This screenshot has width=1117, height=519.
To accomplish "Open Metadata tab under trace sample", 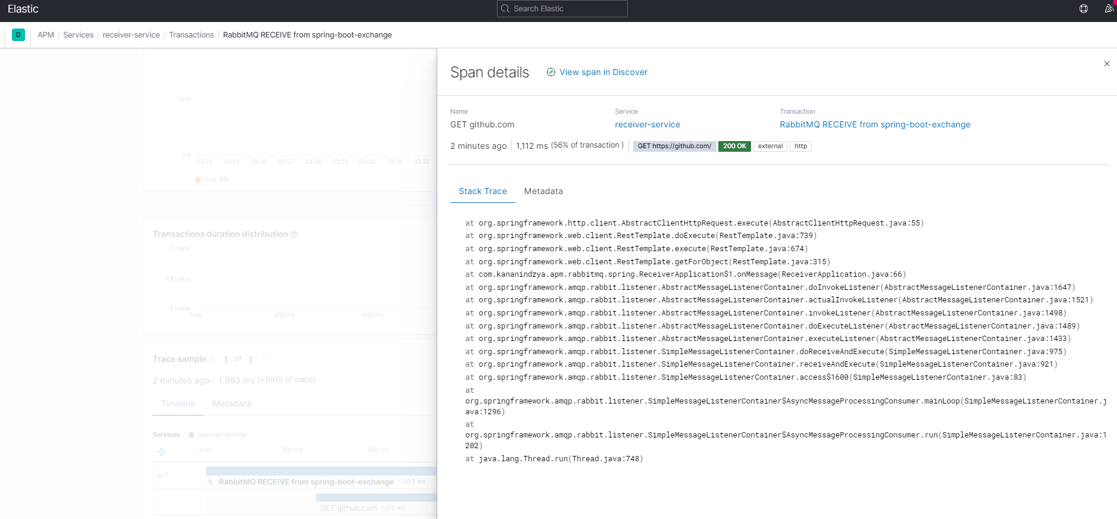I will coord(231,404).
